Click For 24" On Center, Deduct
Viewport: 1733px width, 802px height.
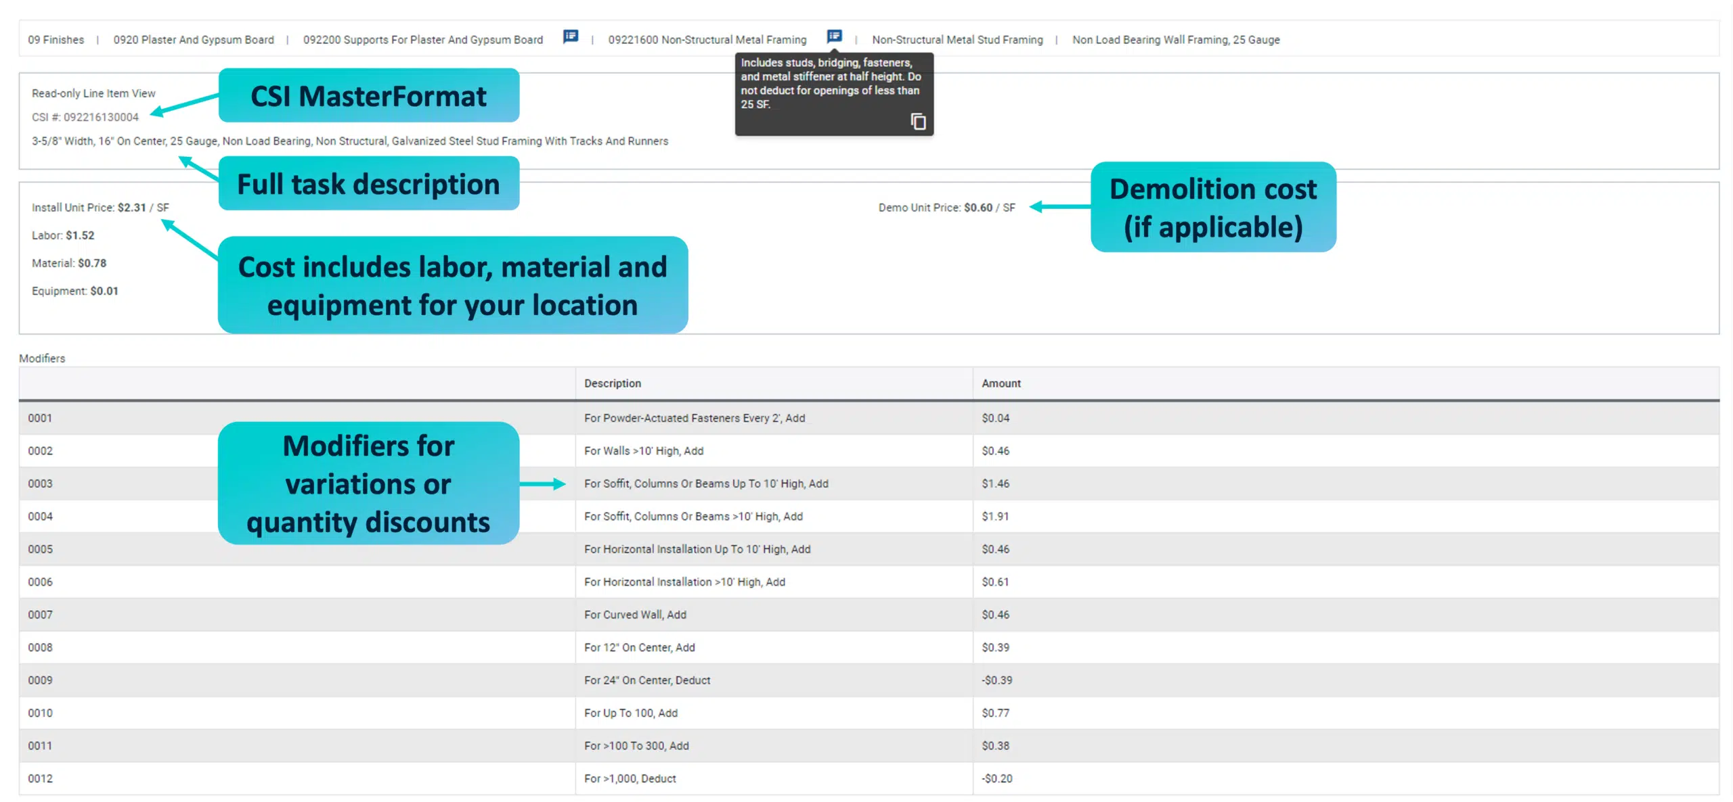pos(647,680)
